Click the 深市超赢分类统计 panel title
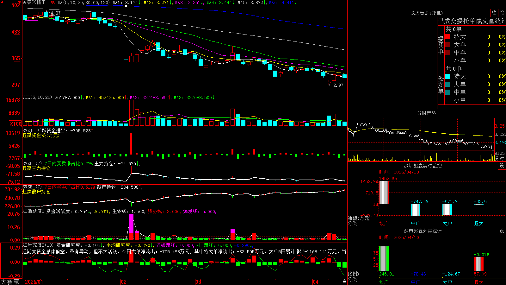 coord(423,231)
